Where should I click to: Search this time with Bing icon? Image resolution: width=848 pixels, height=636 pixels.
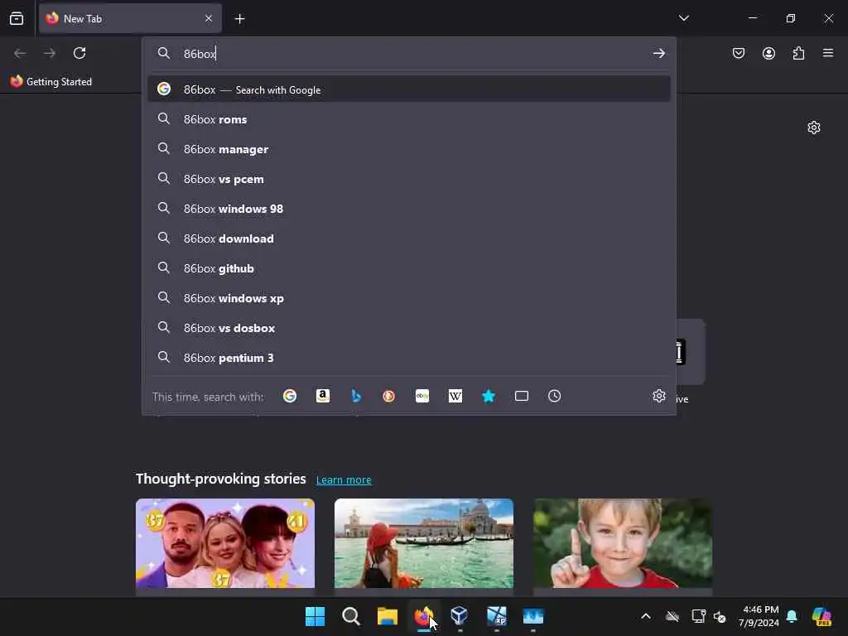click(x=356, y=396)
